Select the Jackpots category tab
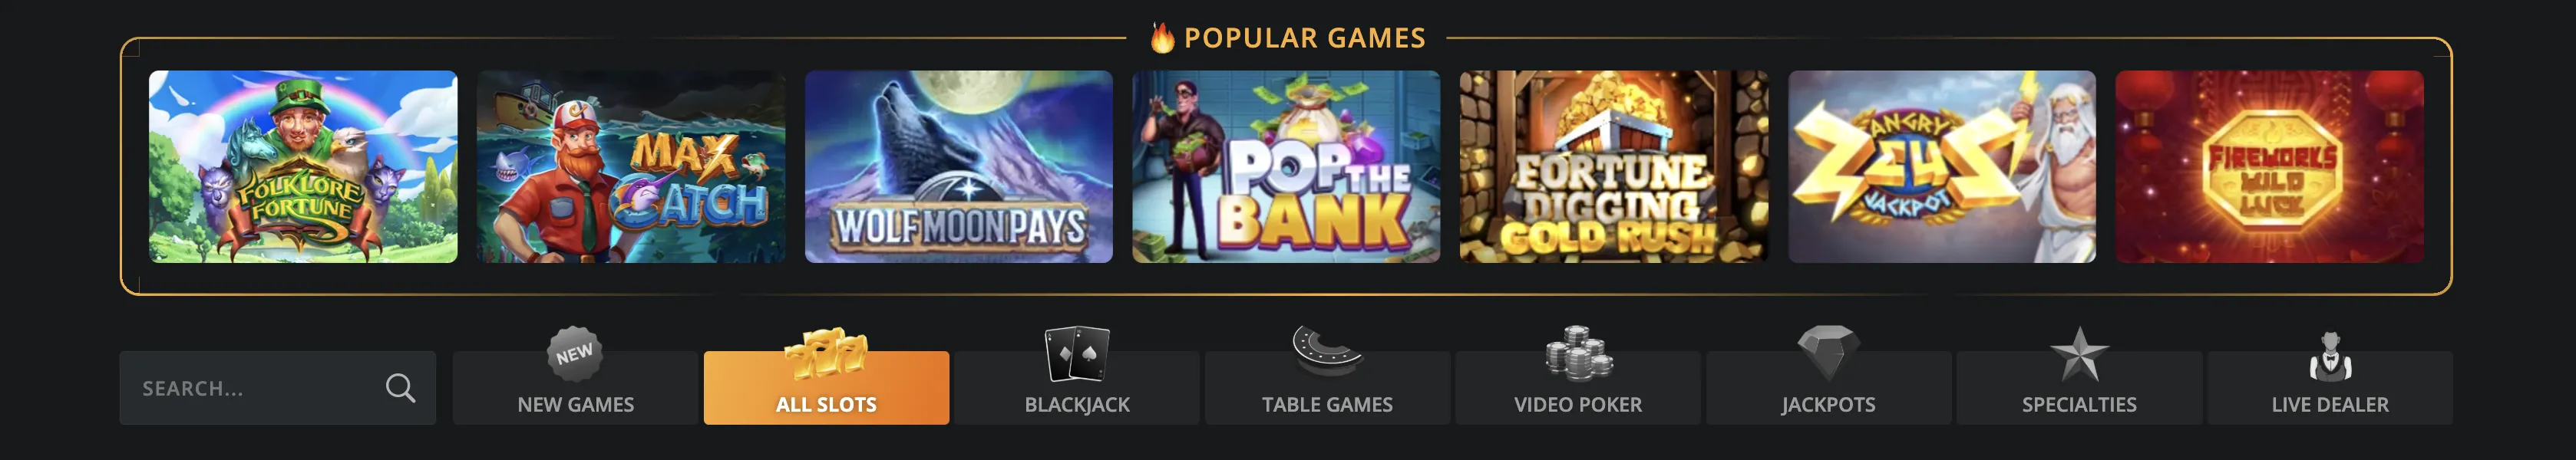 1828,388
